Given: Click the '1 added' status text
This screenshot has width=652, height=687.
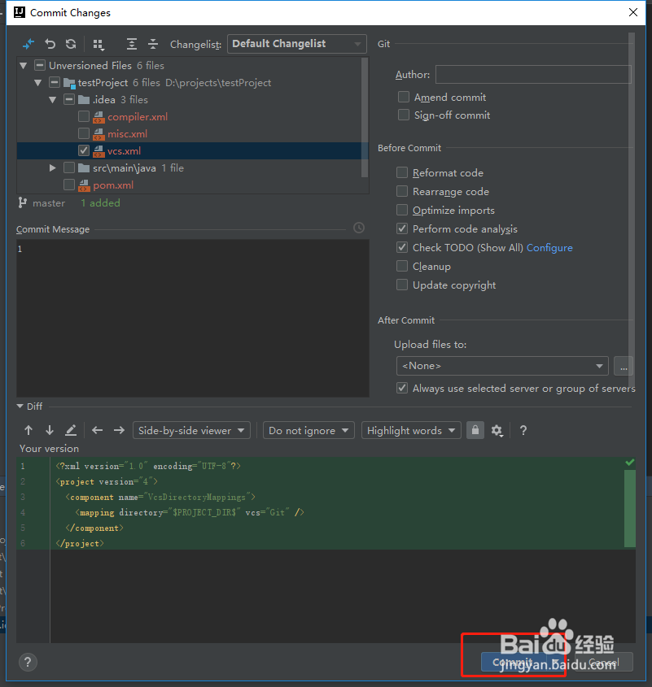Looking at the screenshot, I should pyautogui.click(x=100, y=203).
